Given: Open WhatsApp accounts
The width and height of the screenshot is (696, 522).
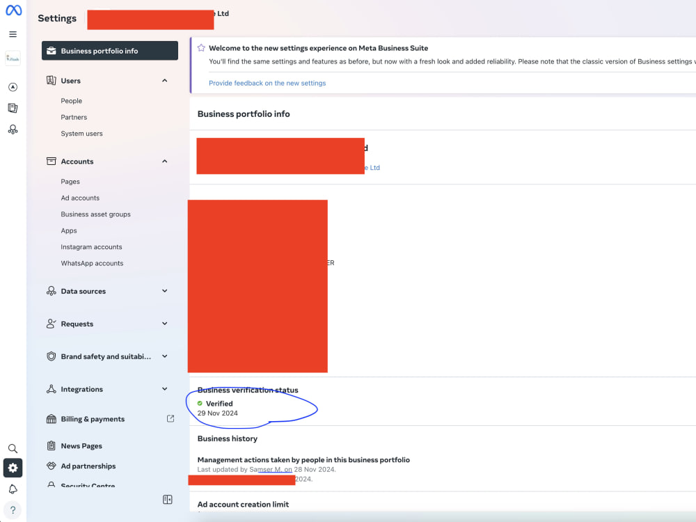Looking at the screenshot, I should pos(92,263).
